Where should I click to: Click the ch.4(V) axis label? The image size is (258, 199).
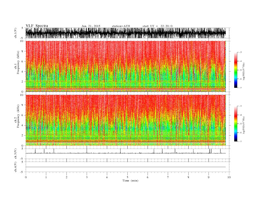click(15, 167)
